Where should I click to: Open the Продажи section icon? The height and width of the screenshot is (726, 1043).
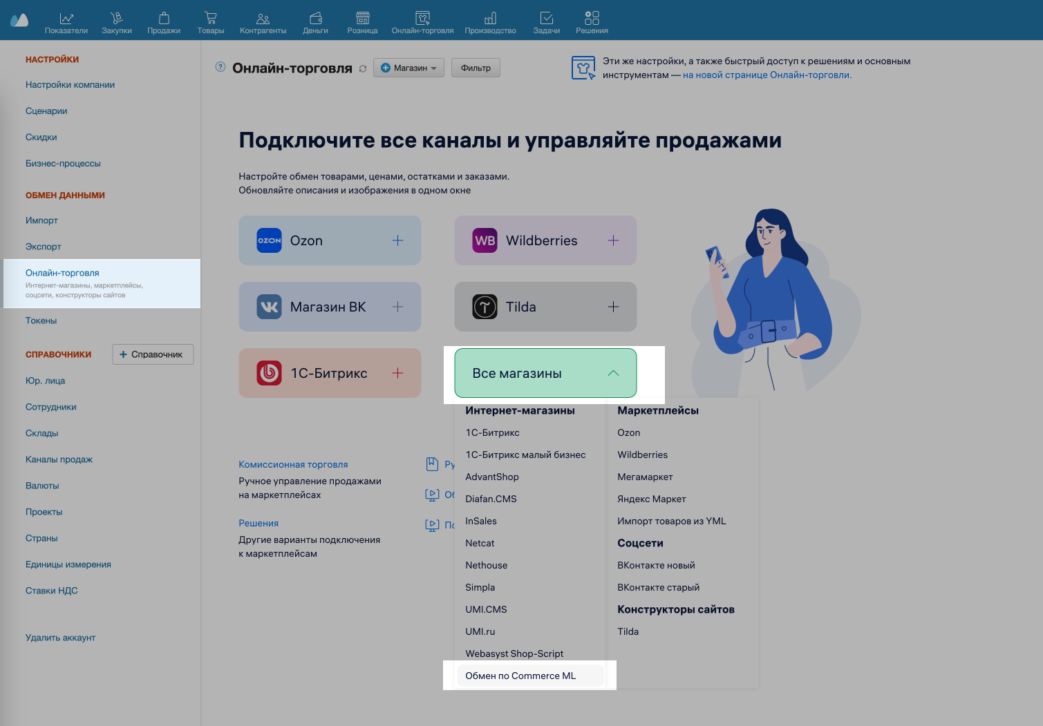164,18
